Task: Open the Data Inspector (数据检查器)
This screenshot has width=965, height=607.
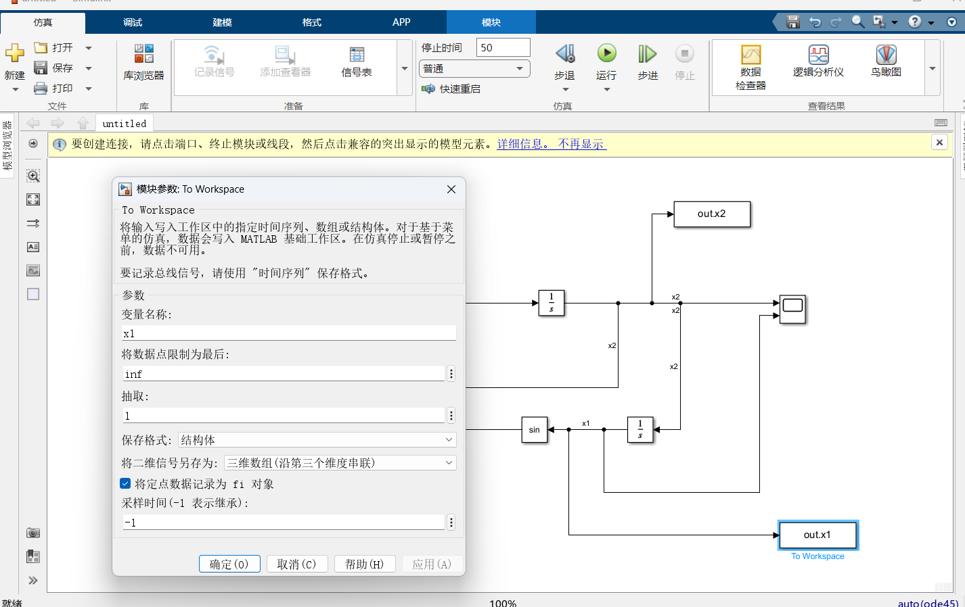Action: pyautogui.click(x=751, y=67)
